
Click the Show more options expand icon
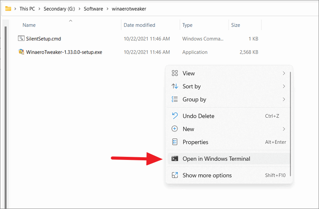pyautogui.click(x=175, y=175)
